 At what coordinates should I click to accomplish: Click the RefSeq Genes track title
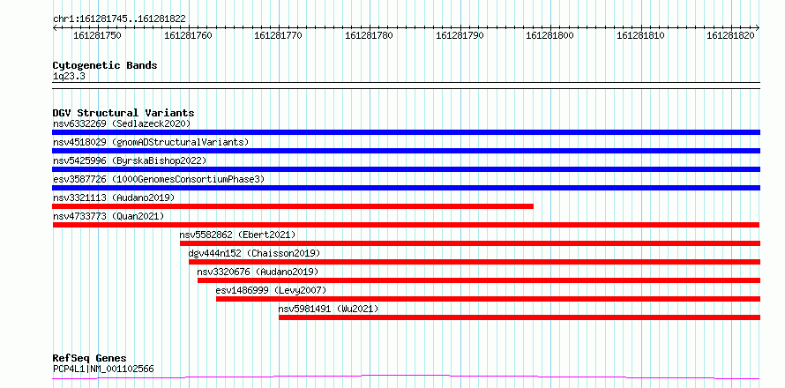(90, 359)
